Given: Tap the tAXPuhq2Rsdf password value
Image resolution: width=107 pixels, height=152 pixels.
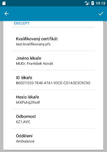Looking at the screenshot, I should coord(28,103).
